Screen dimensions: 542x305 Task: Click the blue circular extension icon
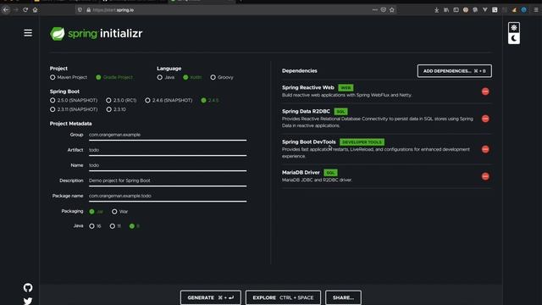pyautogui.click(x=524, y=10)
